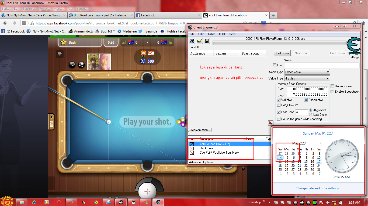Viewport: 368px width, 206px height.
Task: Click the Fast Scan alignment value field
Action: [301, 112]
